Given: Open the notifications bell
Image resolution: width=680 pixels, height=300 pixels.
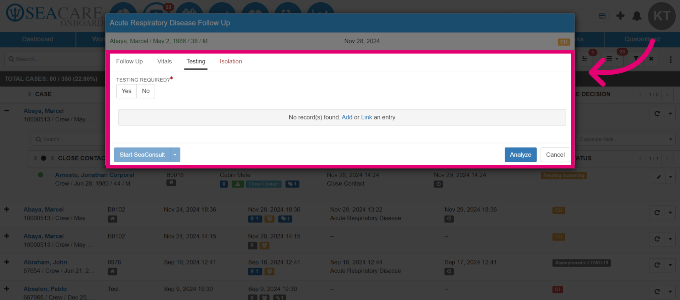Looking at the screenshot, I should (637, 16).
